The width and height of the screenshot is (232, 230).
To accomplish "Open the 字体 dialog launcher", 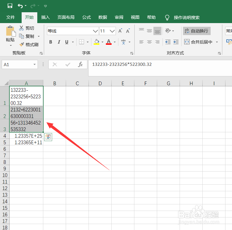I will point(132,53).
